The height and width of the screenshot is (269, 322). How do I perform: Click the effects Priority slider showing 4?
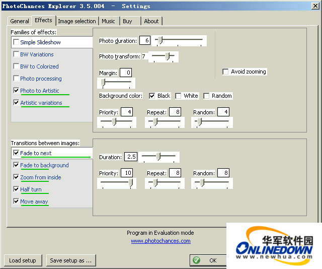pos(117,122)
